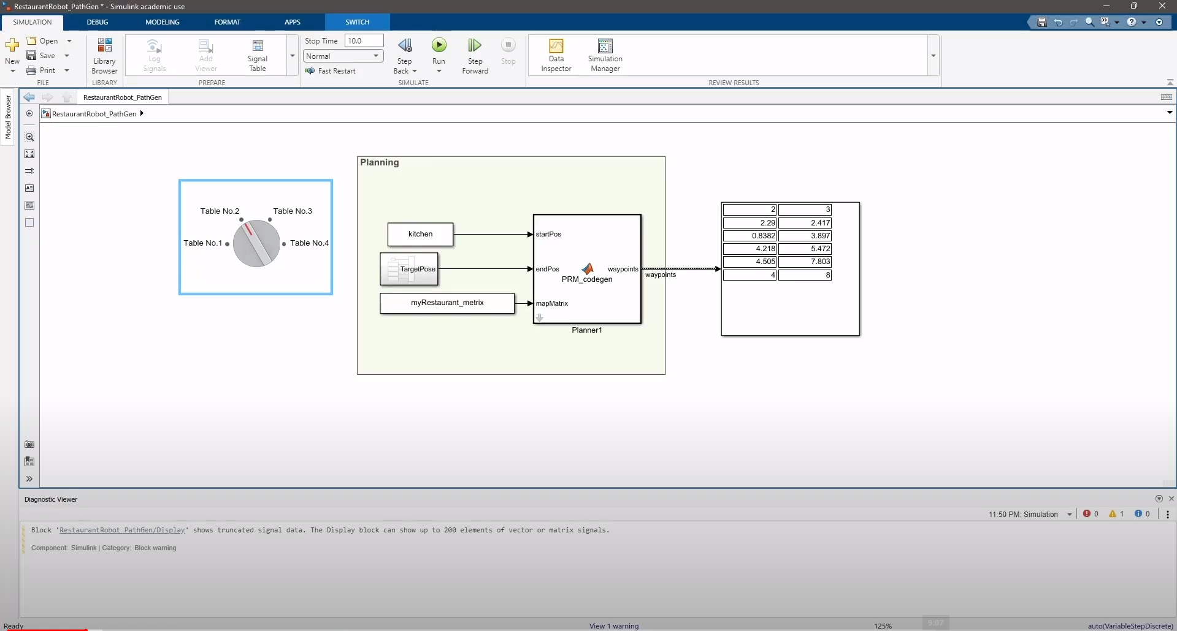Click the Signal Table icon
This screenshot has width=1177, height=631.
(258, 56)
